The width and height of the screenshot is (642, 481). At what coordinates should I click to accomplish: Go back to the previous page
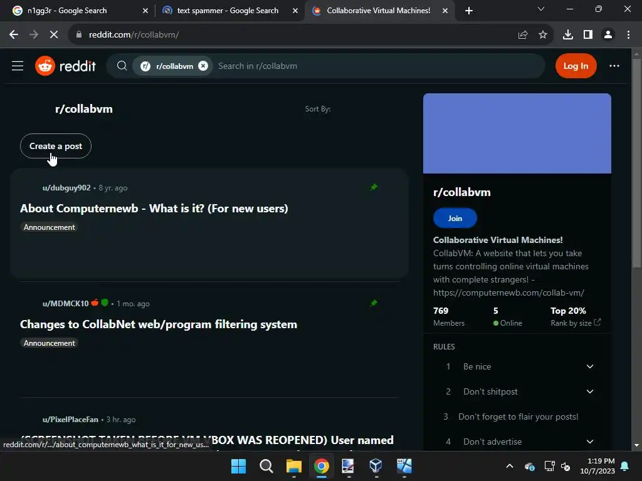tap(14, 35)
